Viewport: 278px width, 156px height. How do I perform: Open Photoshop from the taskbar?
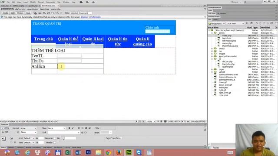pyautogui.click(x=88, y=152)
